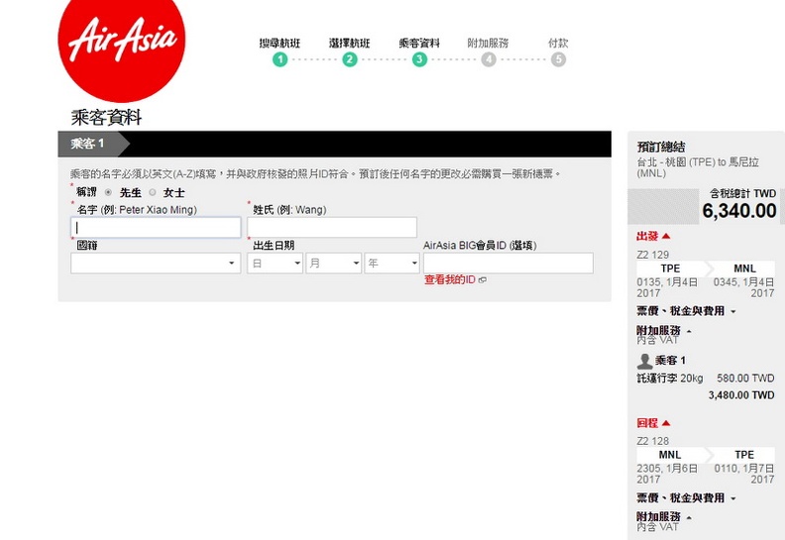Click the 付款 step label
The height and width of the screenshot is (540, 785).
tap(558, 43)
